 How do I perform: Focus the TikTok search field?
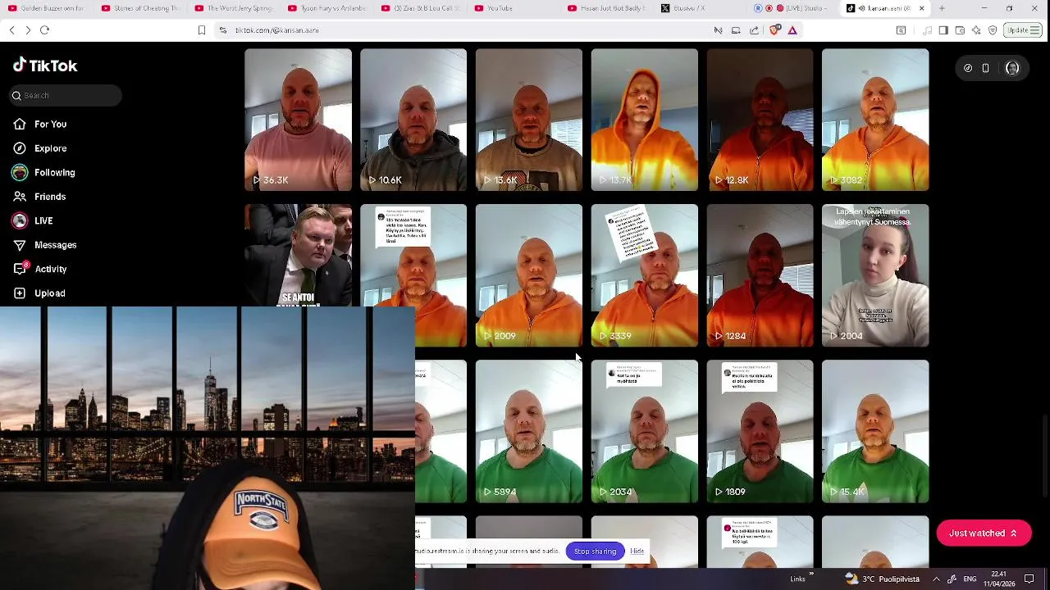(x=66, y=95)
